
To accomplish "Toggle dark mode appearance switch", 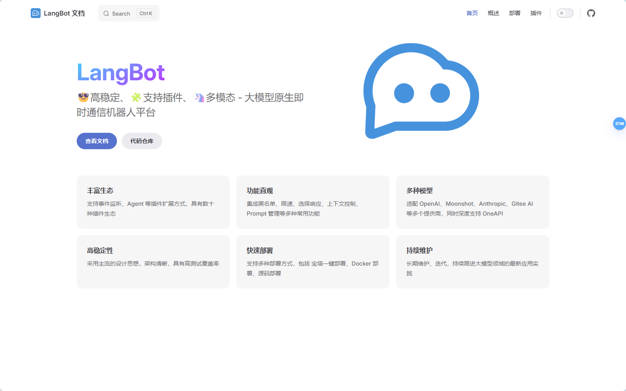I will (x=565, y=13).
